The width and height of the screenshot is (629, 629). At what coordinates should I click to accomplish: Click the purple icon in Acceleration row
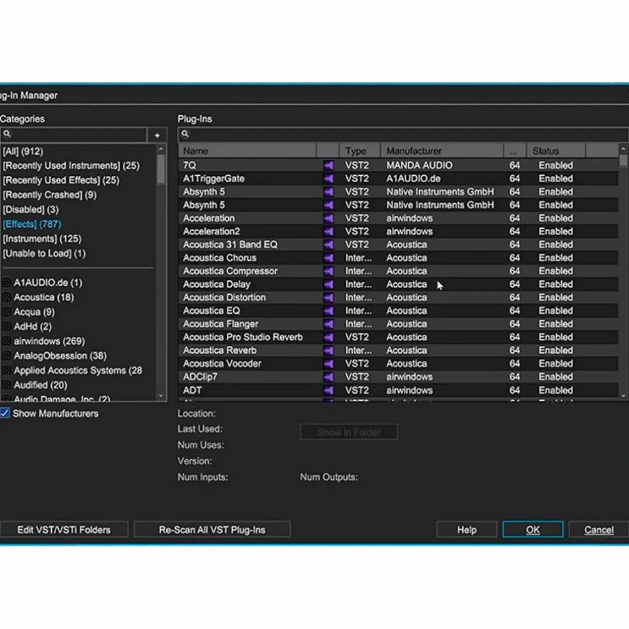point(329,218)
